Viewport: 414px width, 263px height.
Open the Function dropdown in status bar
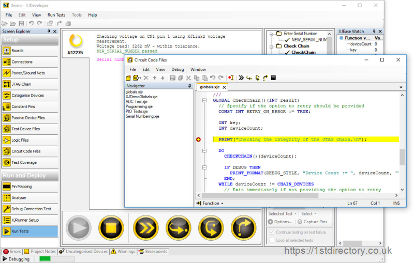pyautogui.click(x=210, y=203)
